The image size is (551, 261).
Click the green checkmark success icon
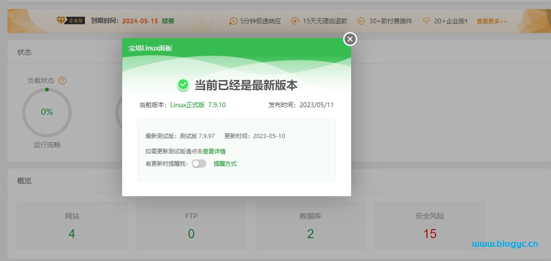point(183,85)
